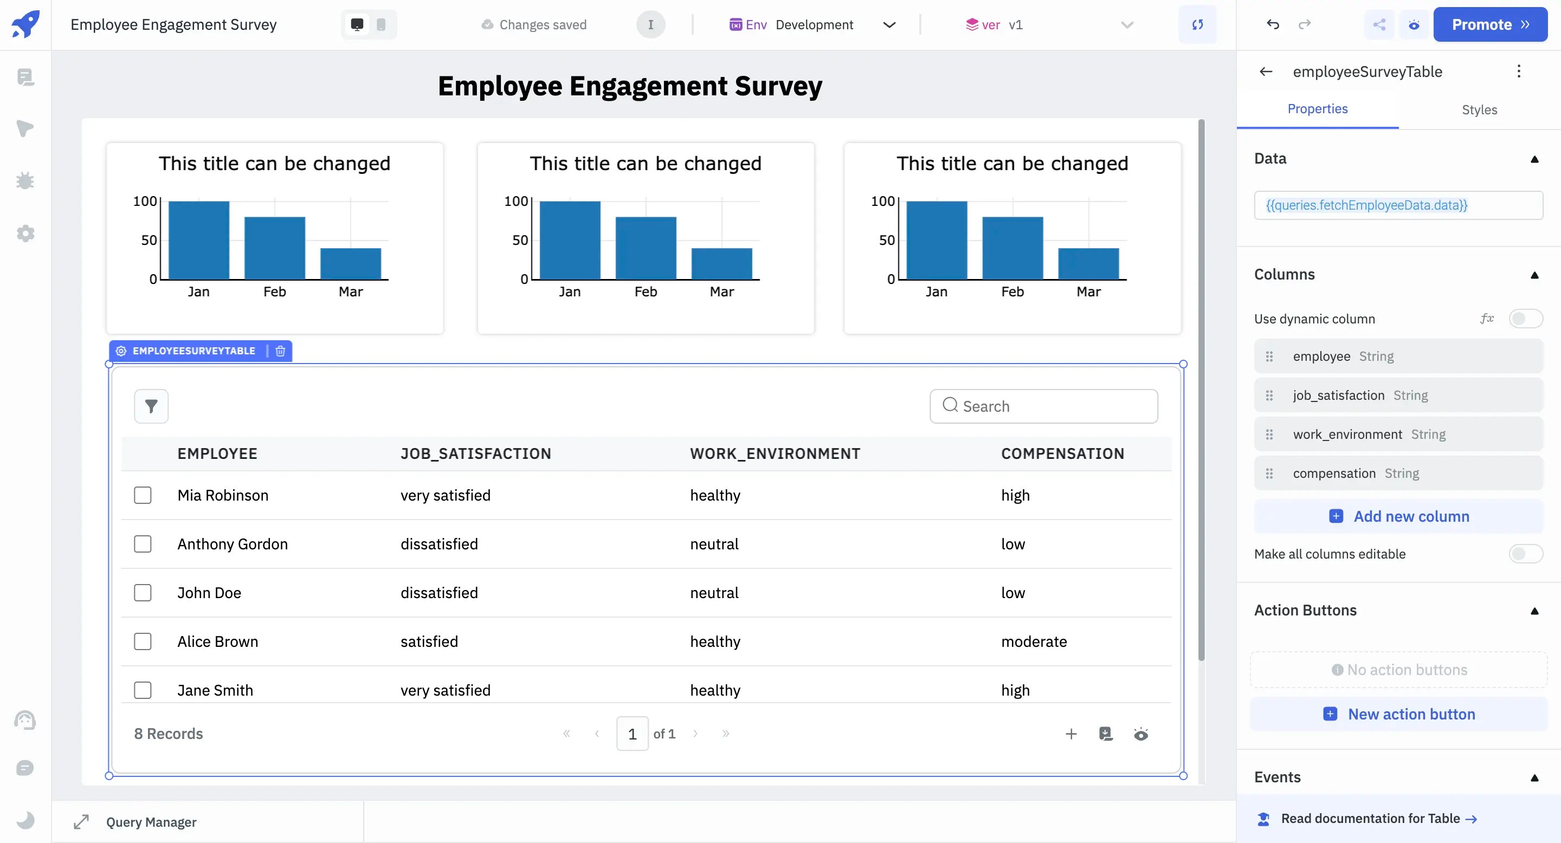Click the undo arrow in the top toolbar
This screenshot has width=1561, height=843.
[x=1273, y=24]
